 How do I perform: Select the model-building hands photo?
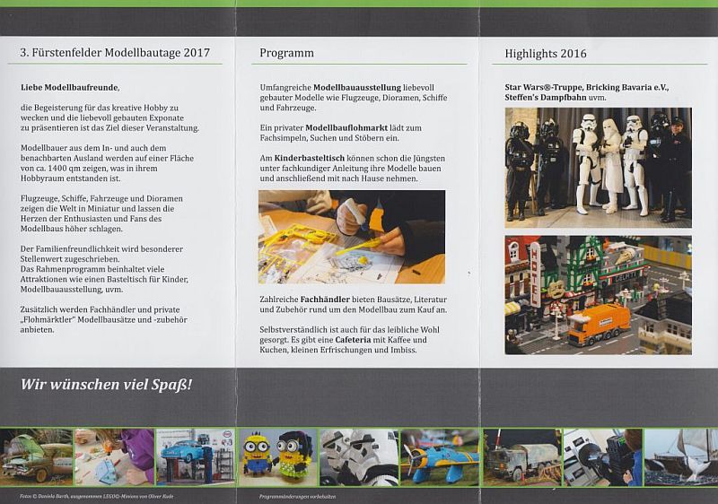click(x=351, y=237)
